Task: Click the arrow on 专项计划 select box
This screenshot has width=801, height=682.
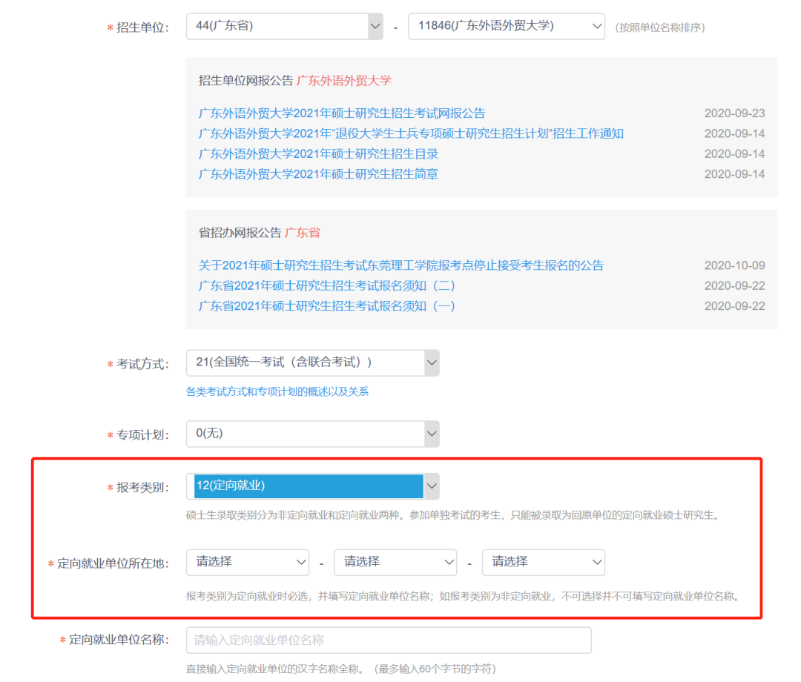Action: (x=431, y=434)
